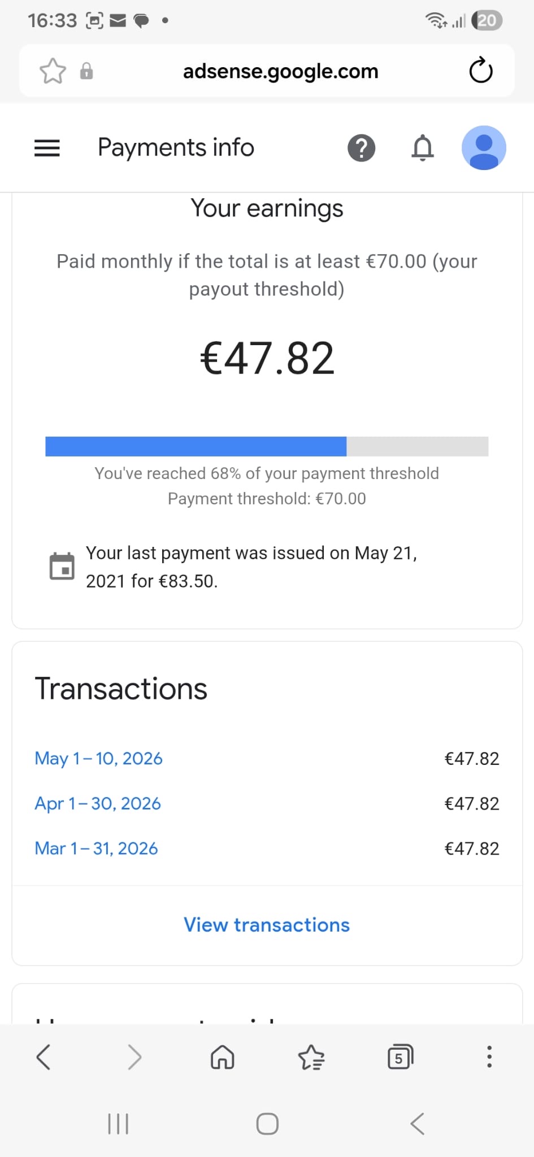Open Apr 1–30, 2026 transactions
Image resolution: width=534 pixels, height=1157 pixels.
click(x=98, y=803)
